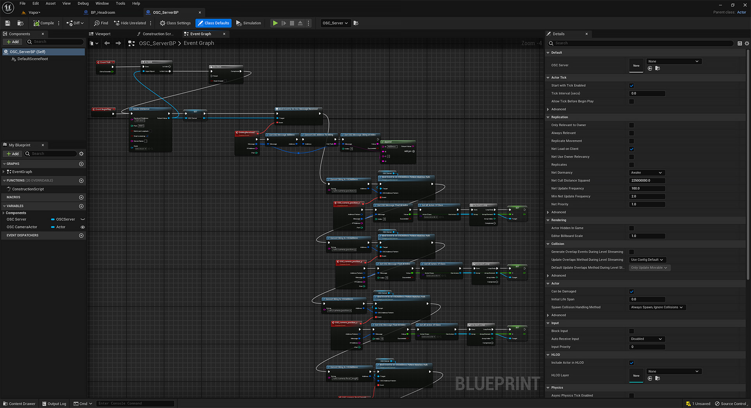This screenshot has height=408, width=751.
Task: Open the Debug menu
Action: (x=83, y=4)
